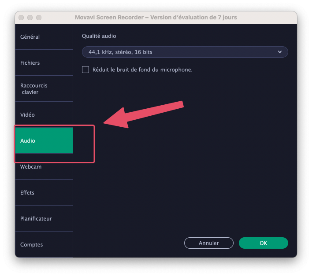Open the audio quality 44,1 kHz dropdown
Viewport: 312px width, 276px height.
(181, 52)
